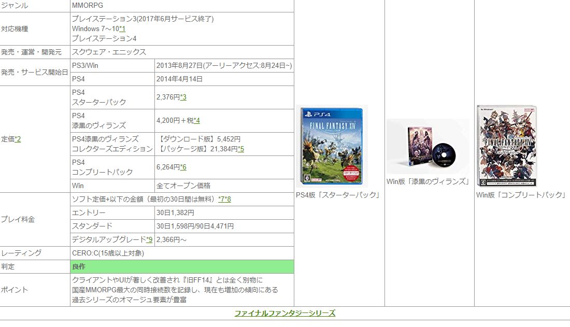Click the PS4 漆黒のヴィランズ cell
This screenshot has width=570, height=327.
(x=112, y=121)
